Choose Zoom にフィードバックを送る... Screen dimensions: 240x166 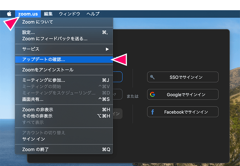(64, 39)
